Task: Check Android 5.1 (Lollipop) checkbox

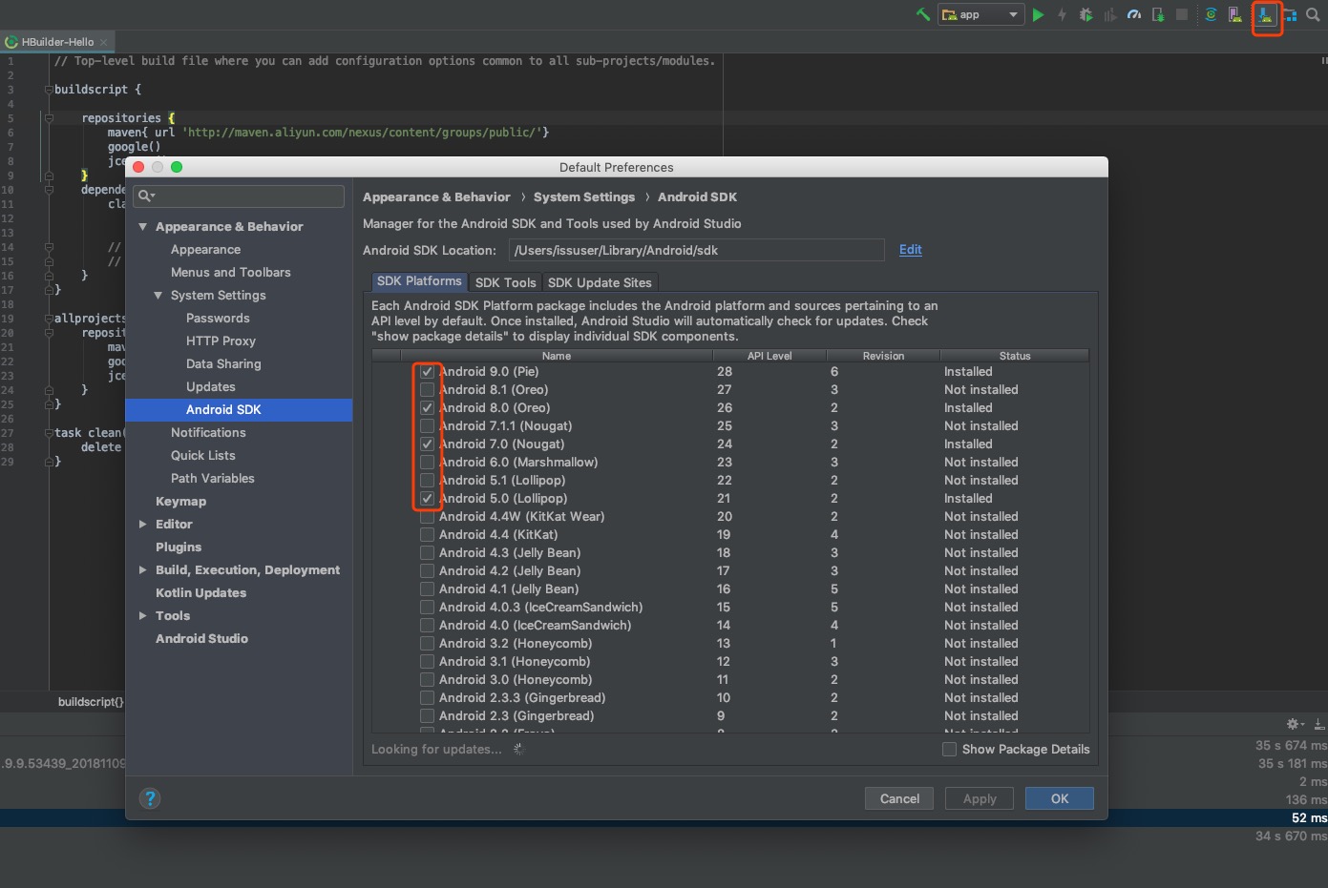Action: coord(427,480)
